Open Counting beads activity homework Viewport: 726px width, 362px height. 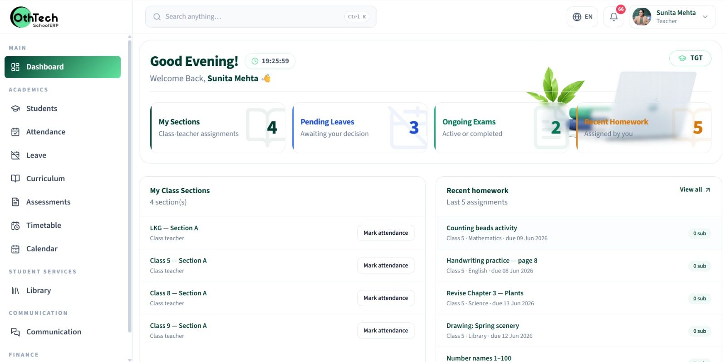coord(579,233)
